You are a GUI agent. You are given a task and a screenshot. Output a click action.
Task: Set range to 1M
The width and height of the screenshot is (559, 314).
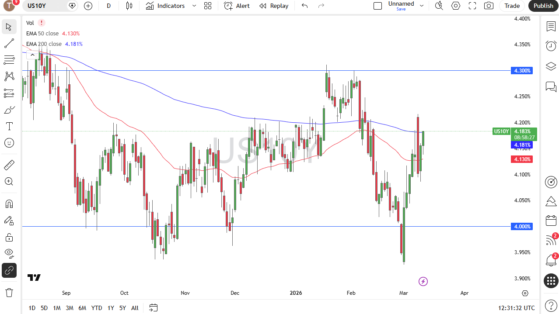point(57,308)
